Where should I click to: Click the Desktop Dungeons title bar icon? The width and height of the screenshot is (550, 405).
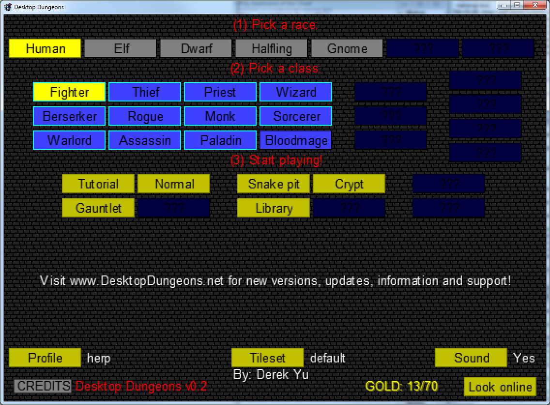point(7,7)
